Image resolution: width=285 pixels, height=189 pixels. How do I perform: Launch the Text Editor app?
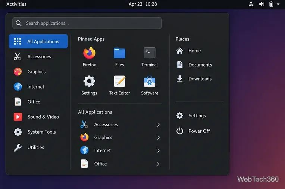pos(119,85)
